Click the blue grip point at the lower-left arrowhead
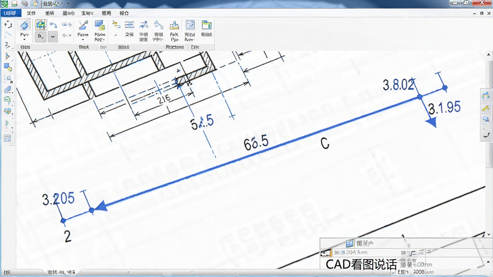Screen dimensions: 493x277 click(x=91, y=210)
